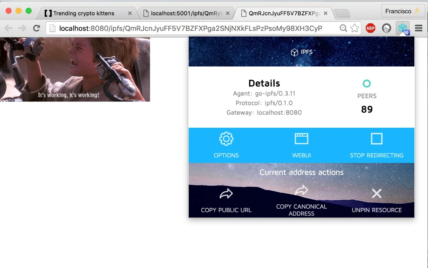The width and height of the screenshot is (428, 268).
Task: Click the IPFS cube logo in header
Action: coord(294,52)
